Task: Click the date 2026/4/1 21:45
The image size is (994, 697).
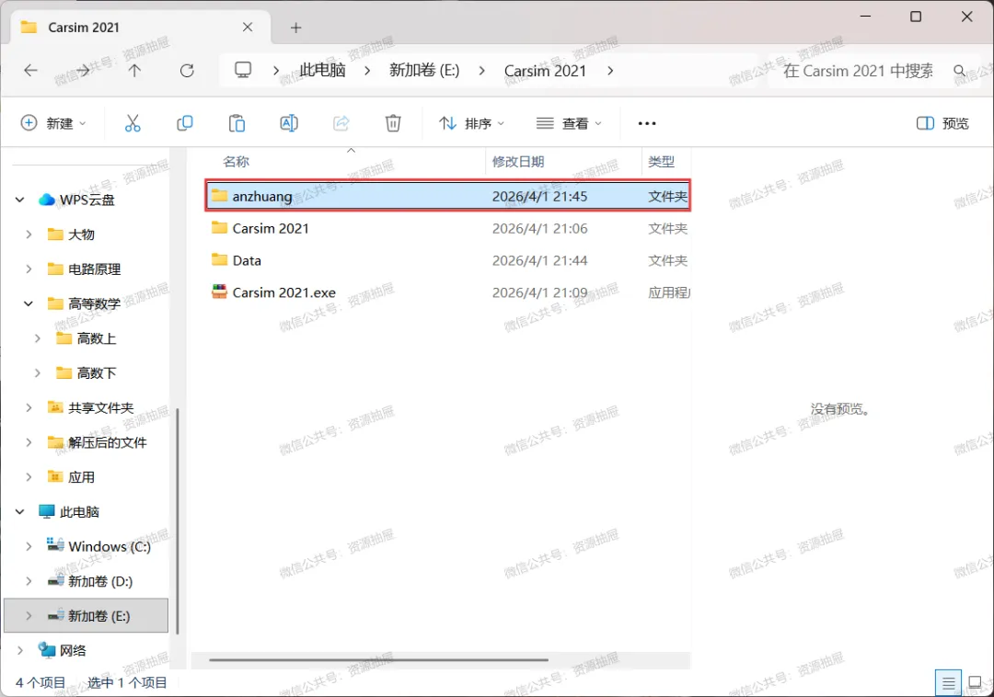Action: [539, 196]
